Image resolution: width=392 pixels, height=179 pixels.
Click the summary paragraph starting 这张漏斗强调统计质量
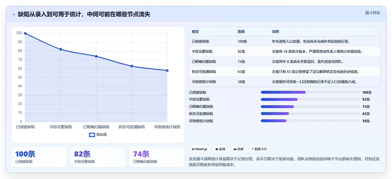coord(284,162)
